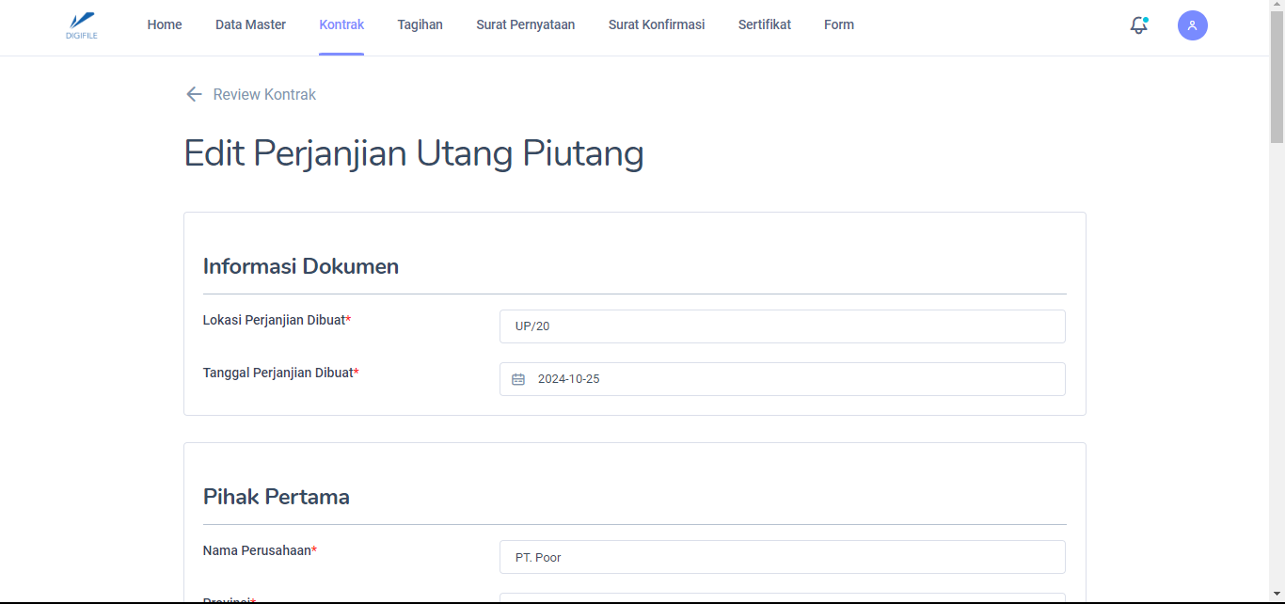Viewport: 1285px width, 604px height.
Task: Go to the Form menu
Action: 838,25
